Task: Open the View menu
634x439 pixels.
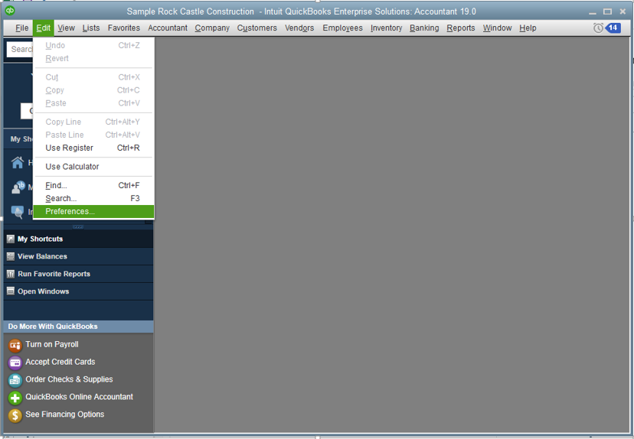Action: [66, 28]
